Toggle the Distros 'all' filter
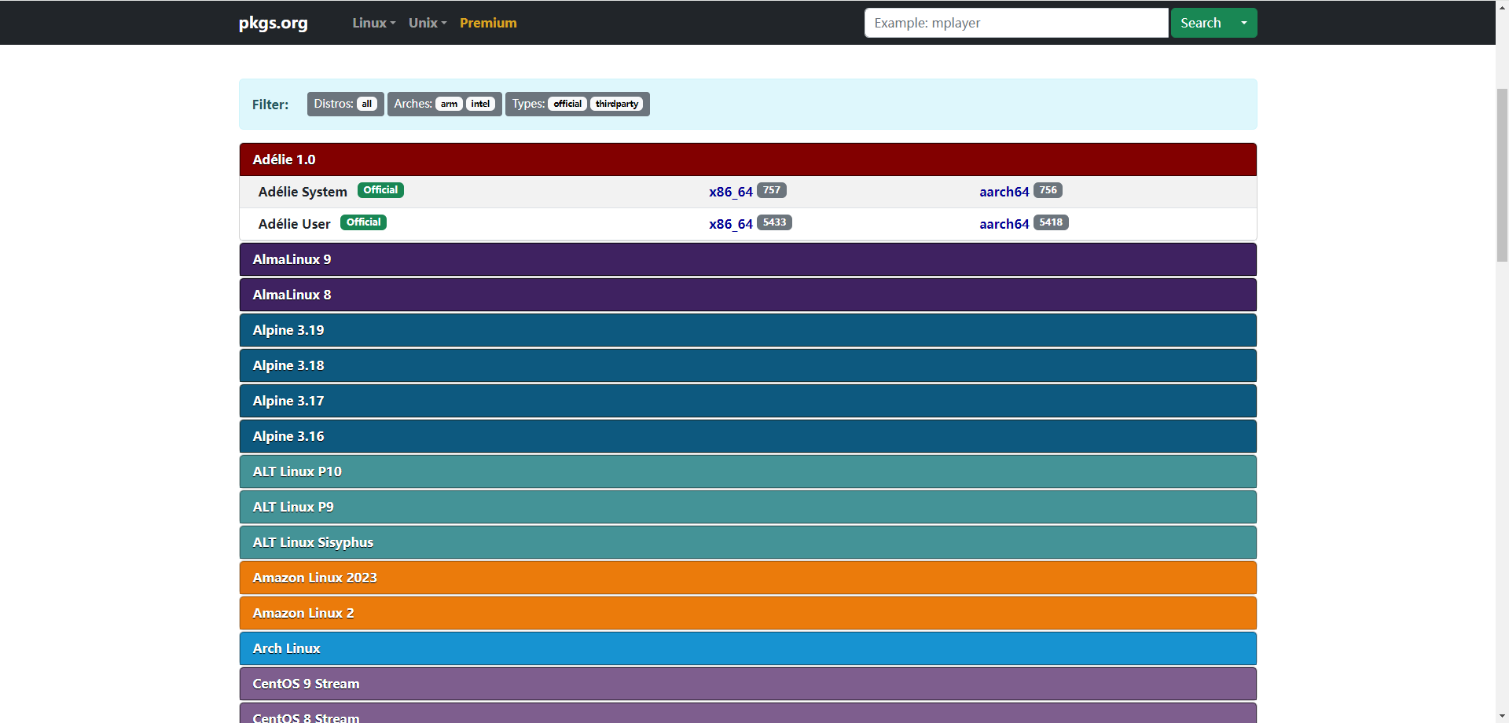The width and height of the screenshot is (1509, 723). (366, 104)
